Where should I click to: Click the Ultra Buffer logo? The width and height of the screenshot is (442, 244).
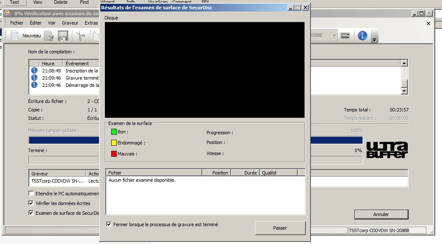[387, 150]
